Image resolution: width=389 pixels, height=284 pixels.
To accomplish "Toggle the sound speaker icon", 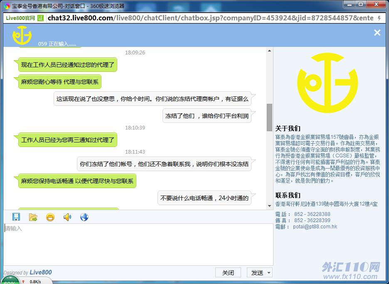I will (x=67, y=217).
